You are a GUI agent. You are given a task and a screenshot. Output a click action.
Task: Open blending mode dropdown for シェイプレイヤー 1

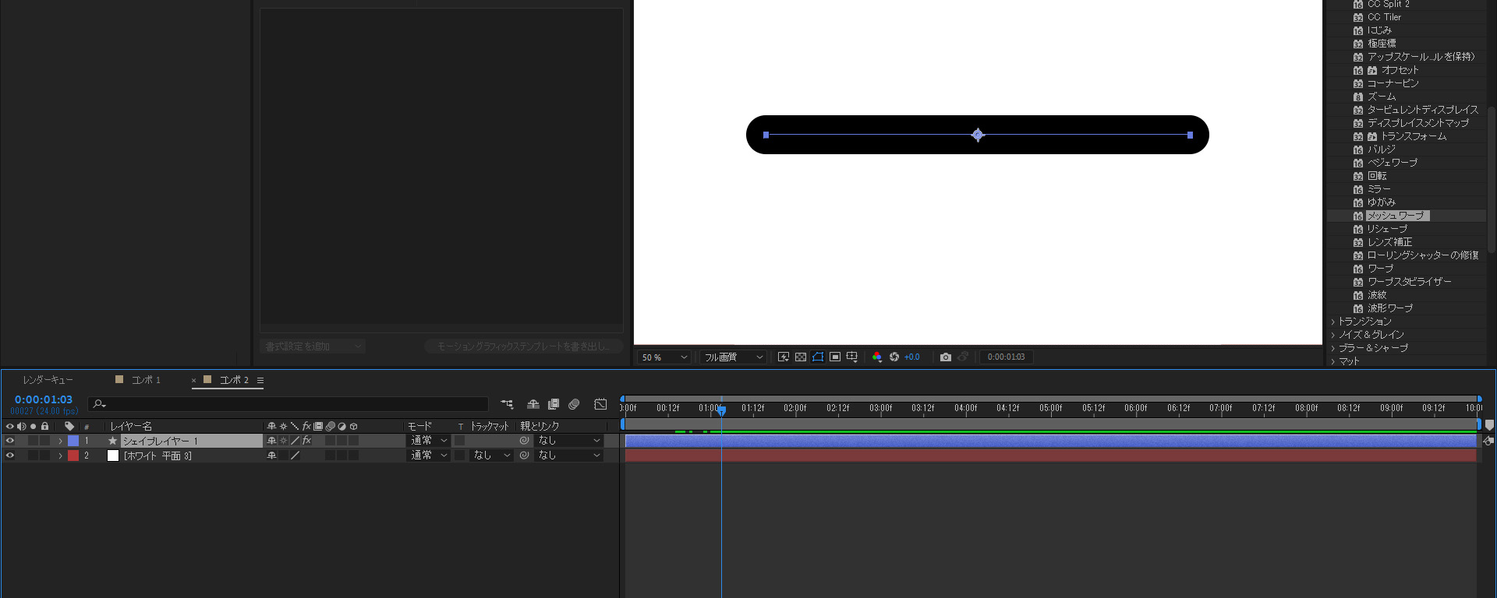click(429, 441)
